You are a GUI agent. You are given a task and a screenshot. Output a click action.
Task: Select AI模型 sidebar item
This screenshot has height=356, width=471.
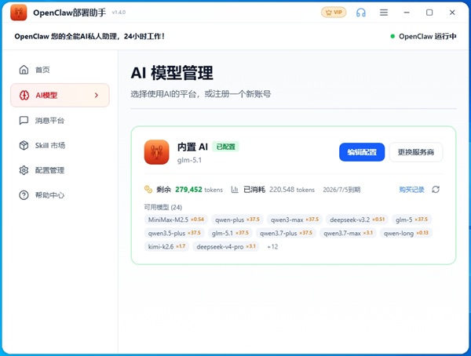click(x=60, y=95)
